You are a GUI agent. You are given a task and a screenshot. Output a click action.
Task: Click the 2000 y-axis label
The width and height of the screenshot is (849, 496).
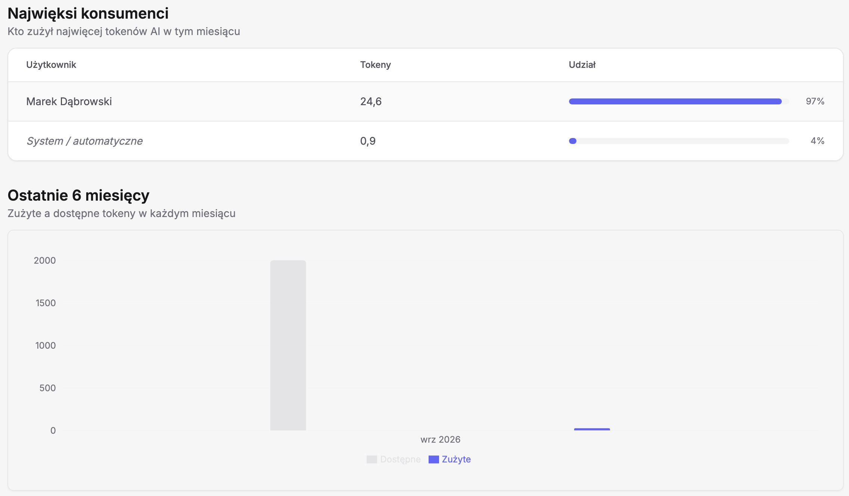point(45,260)
